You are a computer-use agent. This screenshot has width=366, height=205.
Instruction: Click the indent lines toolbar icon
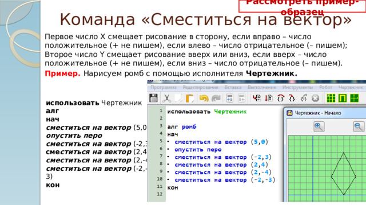click(230, 98)
